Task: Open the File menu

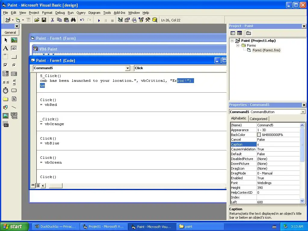Action: [x=5, y=13]
